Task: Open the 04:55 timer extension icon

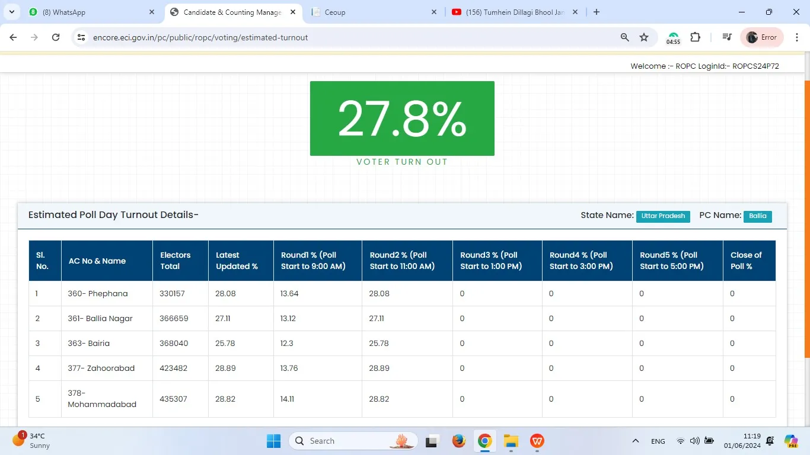Action: (x=673, y=37)
